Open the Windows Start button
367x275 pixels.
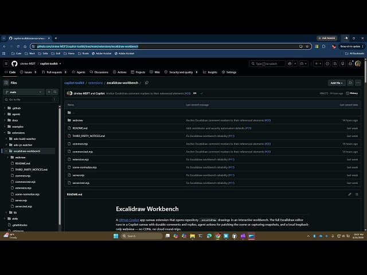(116, 236)
